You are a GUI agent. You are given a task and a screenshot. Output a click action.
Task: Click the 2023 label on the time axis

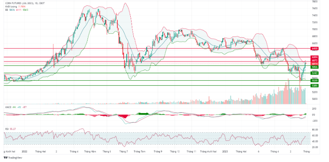[225, 151]
